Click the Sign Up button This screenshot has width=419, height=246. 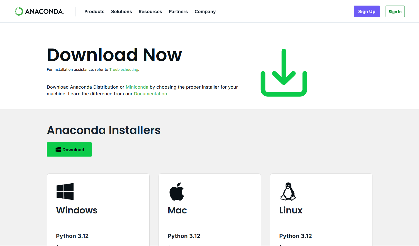coord(367,11)
